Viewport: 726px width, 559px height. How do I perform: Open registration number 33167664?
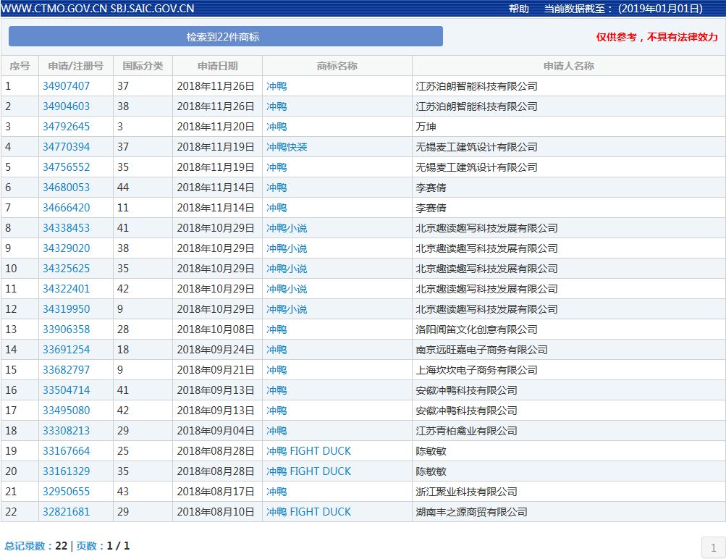click(x=66, y=451)
